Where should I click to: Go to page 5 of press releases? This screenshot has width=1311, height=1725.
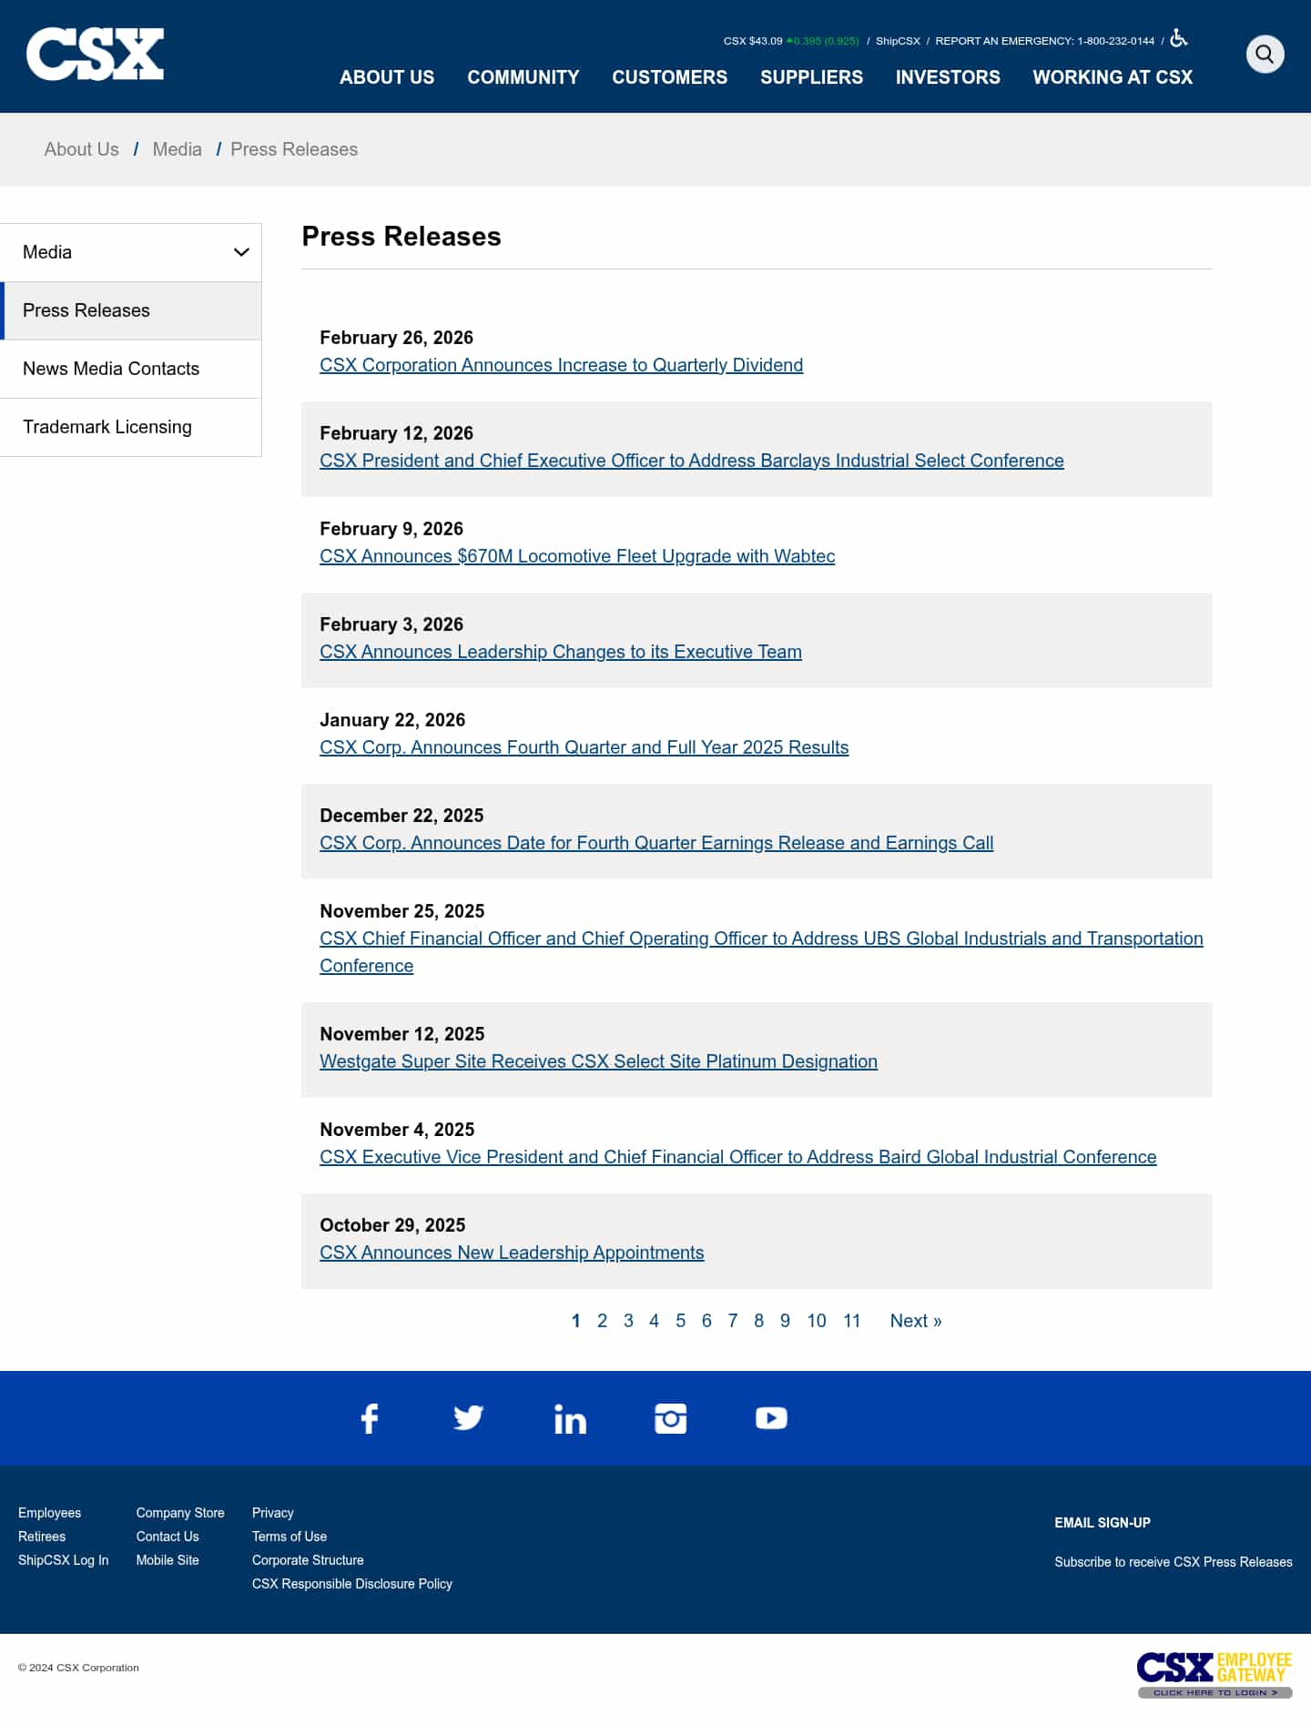[x=680, y=1321]
